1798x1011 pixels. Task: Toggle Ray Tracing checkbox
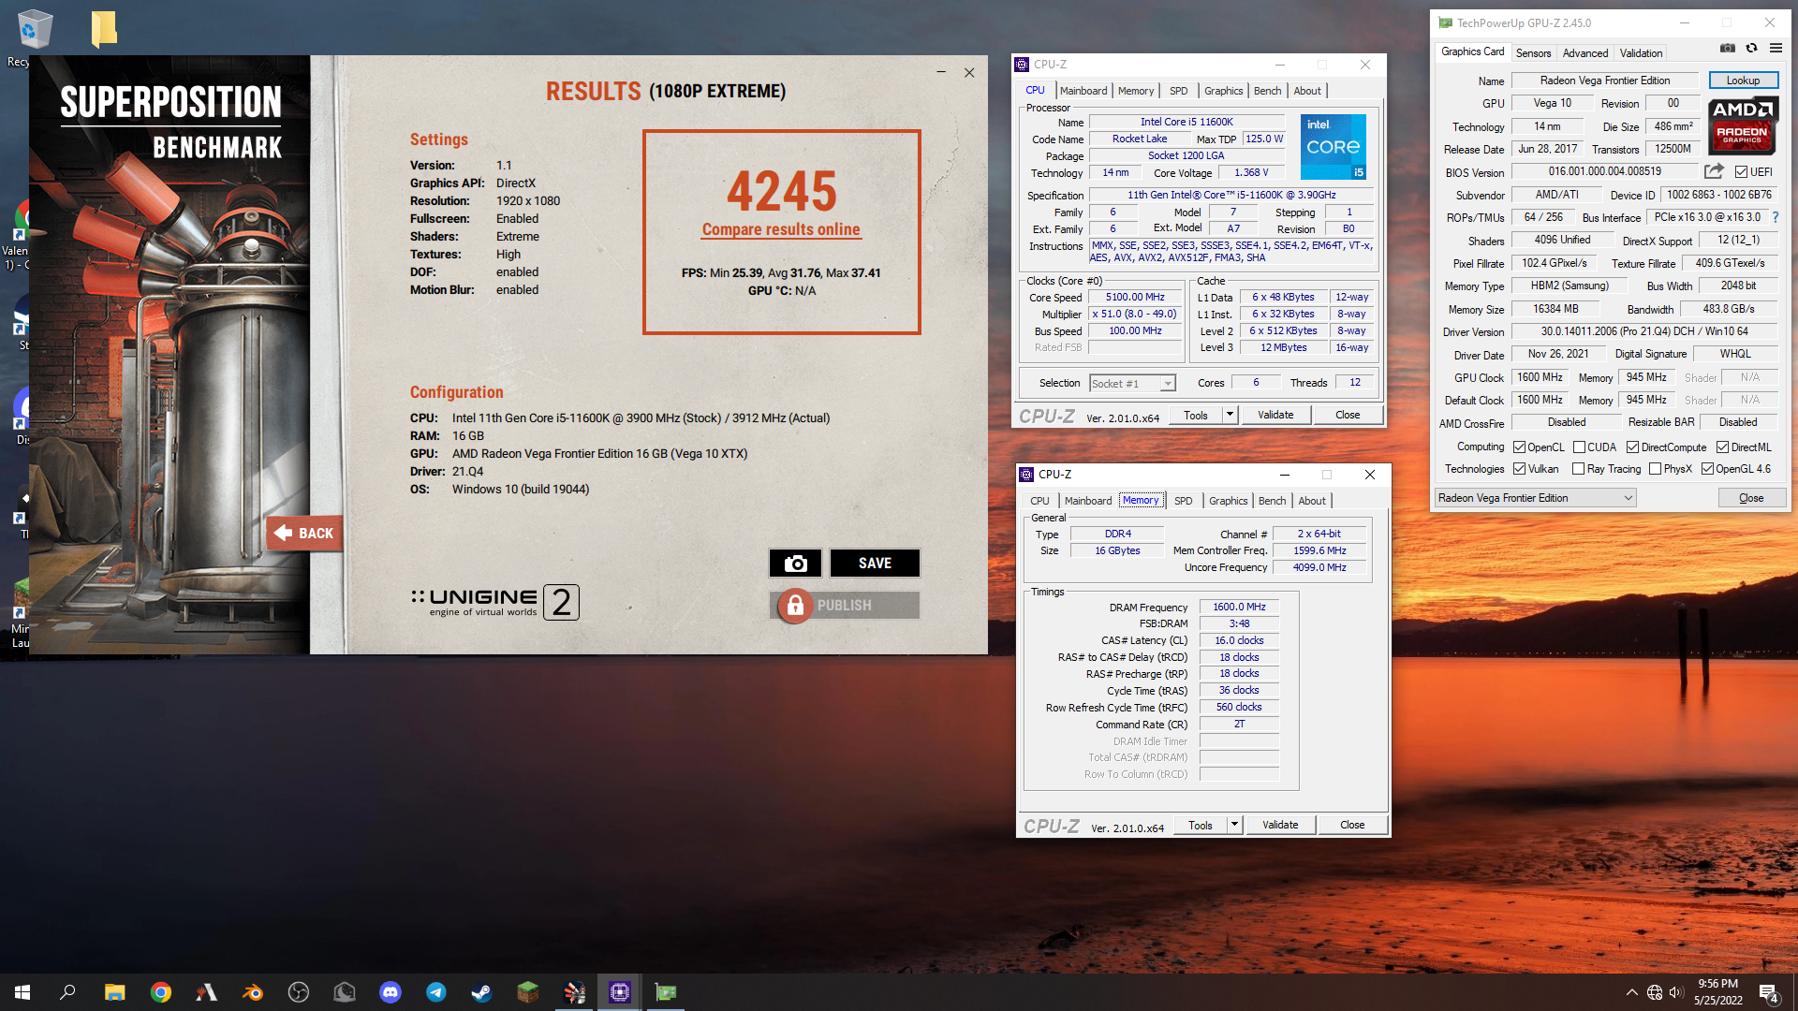[x=1579, y=469]
